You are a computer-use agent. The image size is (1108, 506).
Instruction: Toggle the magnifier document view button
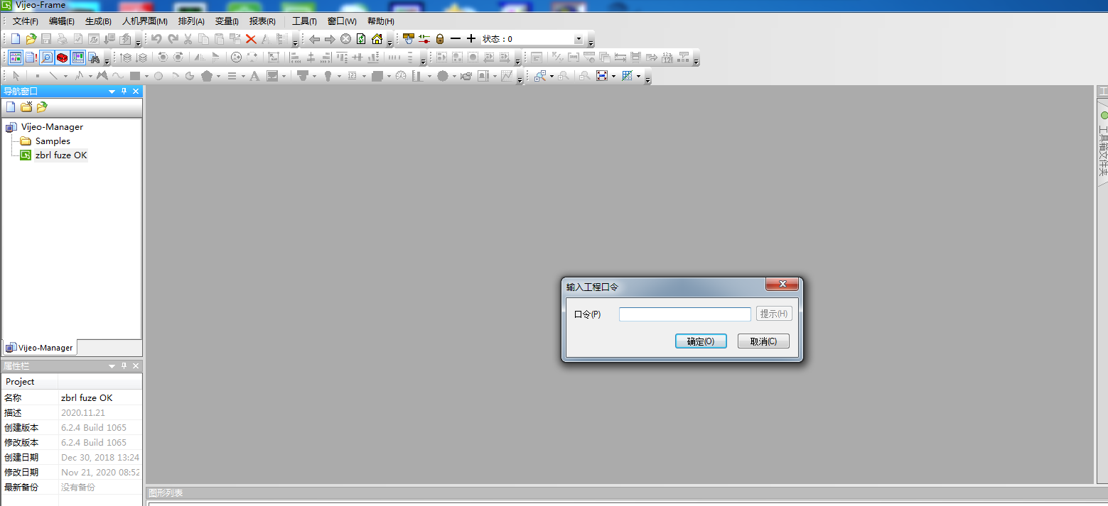pyautogui.click(x=47, y=57)
